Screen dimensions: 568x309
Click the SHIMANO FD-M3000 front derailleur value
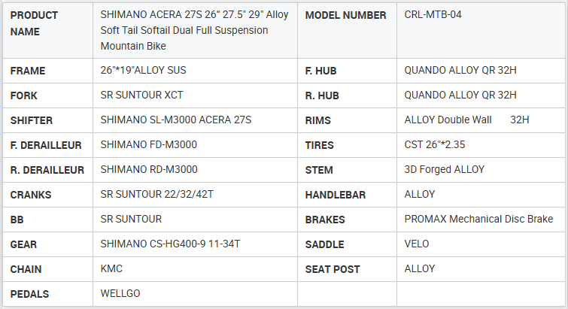[x=149, y=145]
